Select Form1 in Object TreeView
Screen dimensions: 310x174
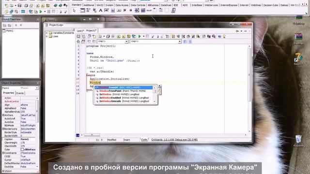(10, 31)
